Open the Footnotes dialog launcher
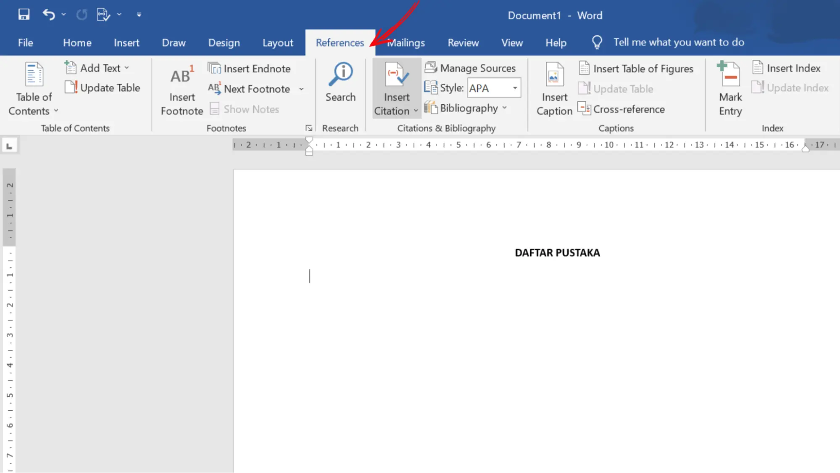Screen dimensions: 840x473 click(x=309, y=127)
